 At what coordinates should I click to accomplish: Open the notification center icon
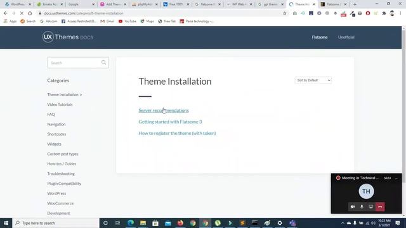pos(398,223)
